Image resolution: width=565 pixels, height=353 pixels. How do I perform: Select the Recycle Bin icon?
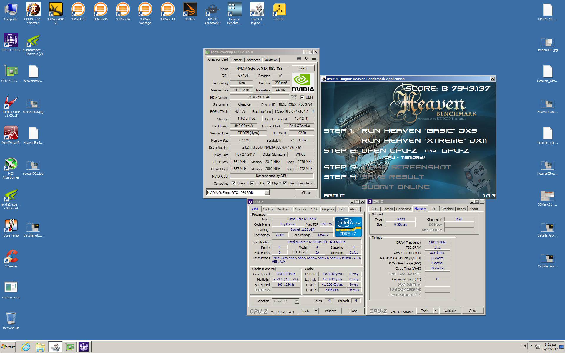click(11, 320)
